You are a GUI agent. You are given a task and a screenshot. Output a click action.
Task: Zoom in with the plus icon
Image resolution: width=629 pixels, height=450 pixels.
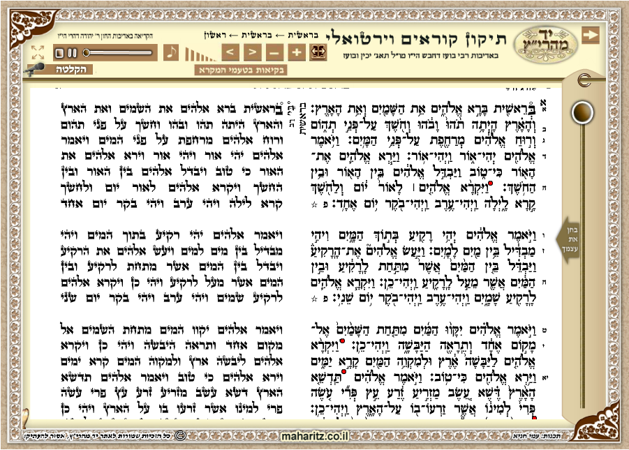(297, 52)
